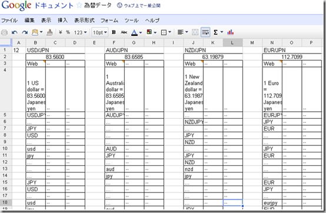The width and height of the screenshot is (326, 213).
Task: Select the NZDJPY cell in row 6
Action: [x=194, y=122]
